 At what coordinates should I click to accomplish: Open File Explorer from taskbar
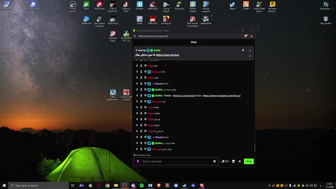pos(116,186)
